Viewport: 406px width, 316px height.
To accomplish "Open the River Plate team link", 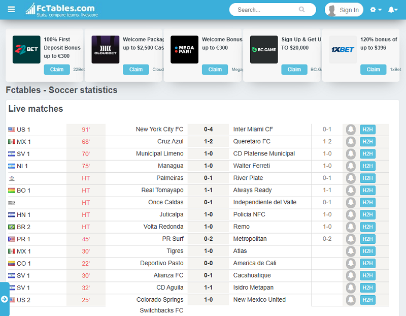I will (248, 178).
